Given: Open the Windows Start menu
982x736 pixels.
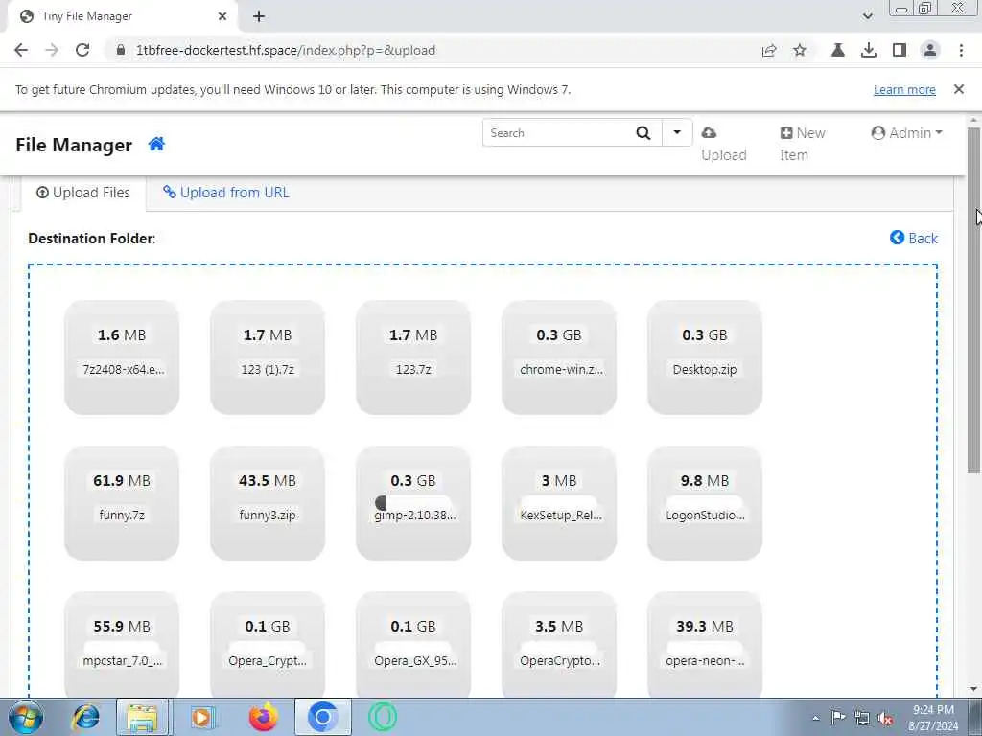Looking at the screenshot, I should pyautogui.click(x=25, y=717).
